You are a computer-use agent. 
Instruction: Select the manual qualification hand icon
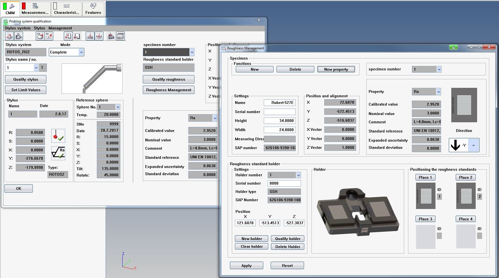point(39,36)
